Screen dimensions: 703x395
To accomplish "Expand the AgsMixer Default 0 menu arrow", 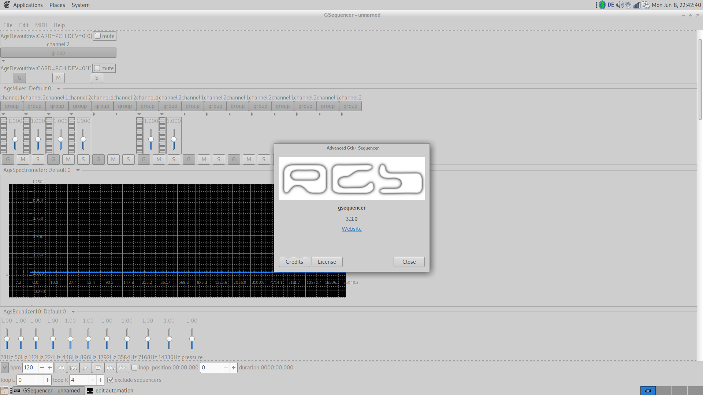I will point(59,89).
